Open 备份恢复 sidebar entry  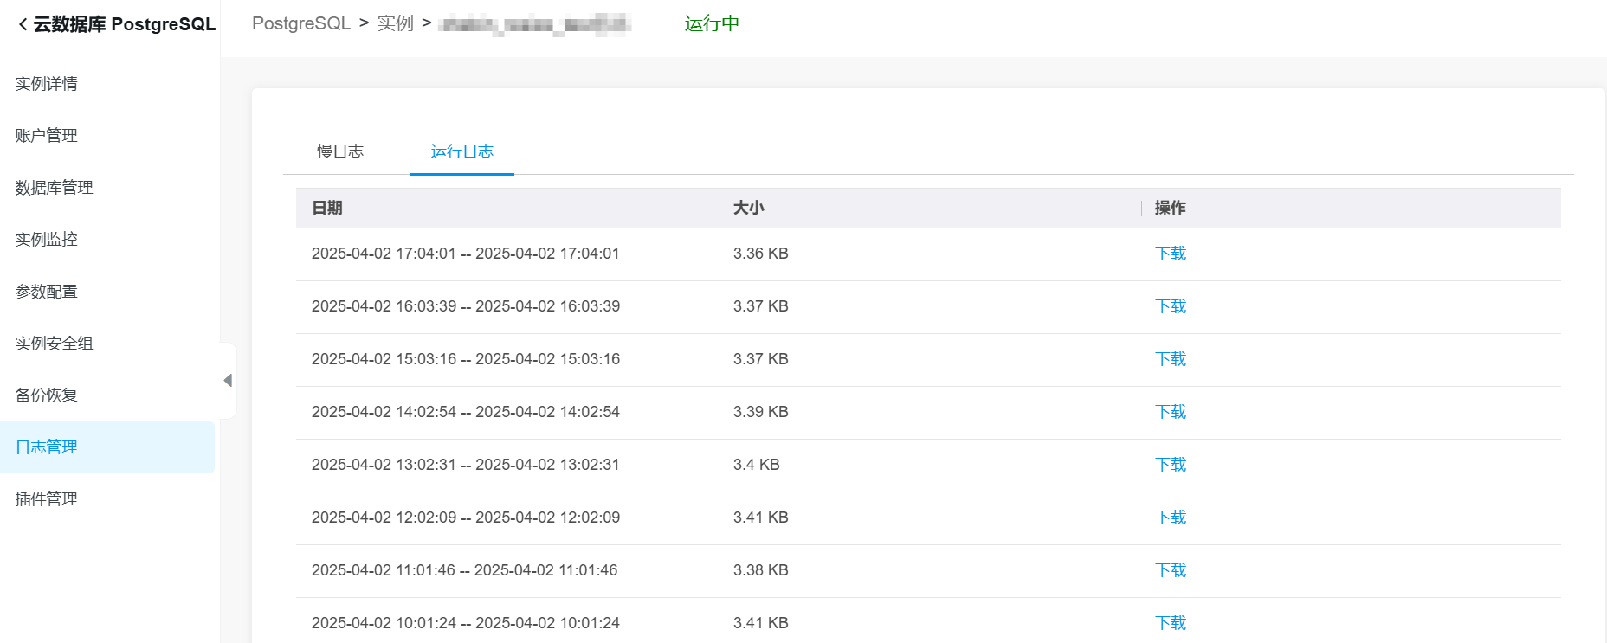pyautogui.click(x=47, y=395)
